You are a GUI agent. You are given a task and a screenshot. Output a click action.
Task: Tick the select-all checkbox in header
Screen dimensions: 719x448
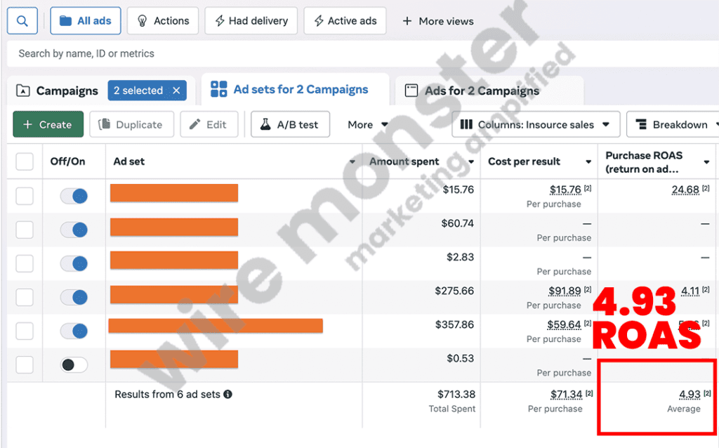click(x=25, y=162)
